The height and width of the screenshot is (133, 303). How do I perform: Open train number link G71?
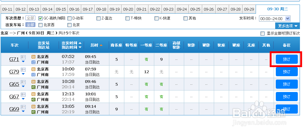tap(14, 60)
